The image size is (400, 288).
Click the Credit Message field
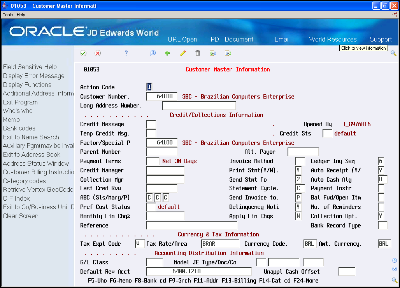point(151,124)
